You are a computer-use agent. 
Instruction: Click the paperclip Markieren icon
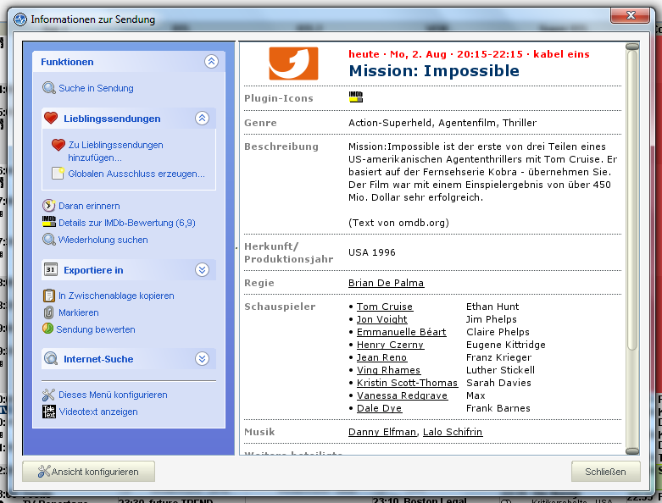click(x=49, y=312)
